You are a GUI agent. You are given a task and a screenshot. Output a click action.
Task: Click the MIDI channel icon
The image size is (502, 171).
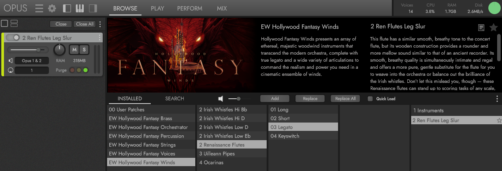pyautogui.click(x=11, y=70)
